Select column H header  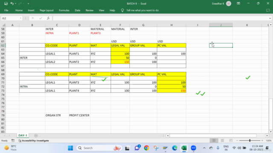click(x=171, y=25)
